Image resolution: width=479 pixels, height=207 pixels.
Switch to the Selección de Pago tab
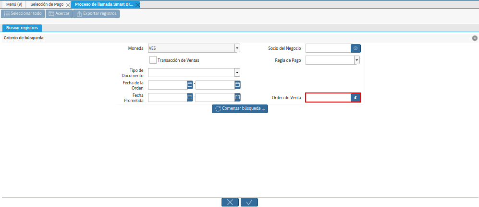click(47, 5)
